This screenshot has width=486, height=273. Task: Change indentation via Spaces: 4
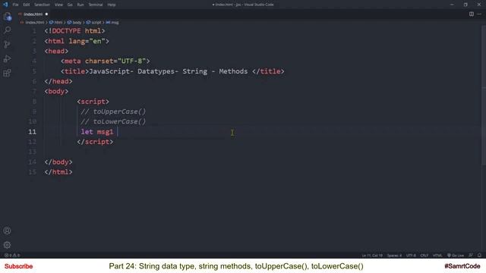394,256
